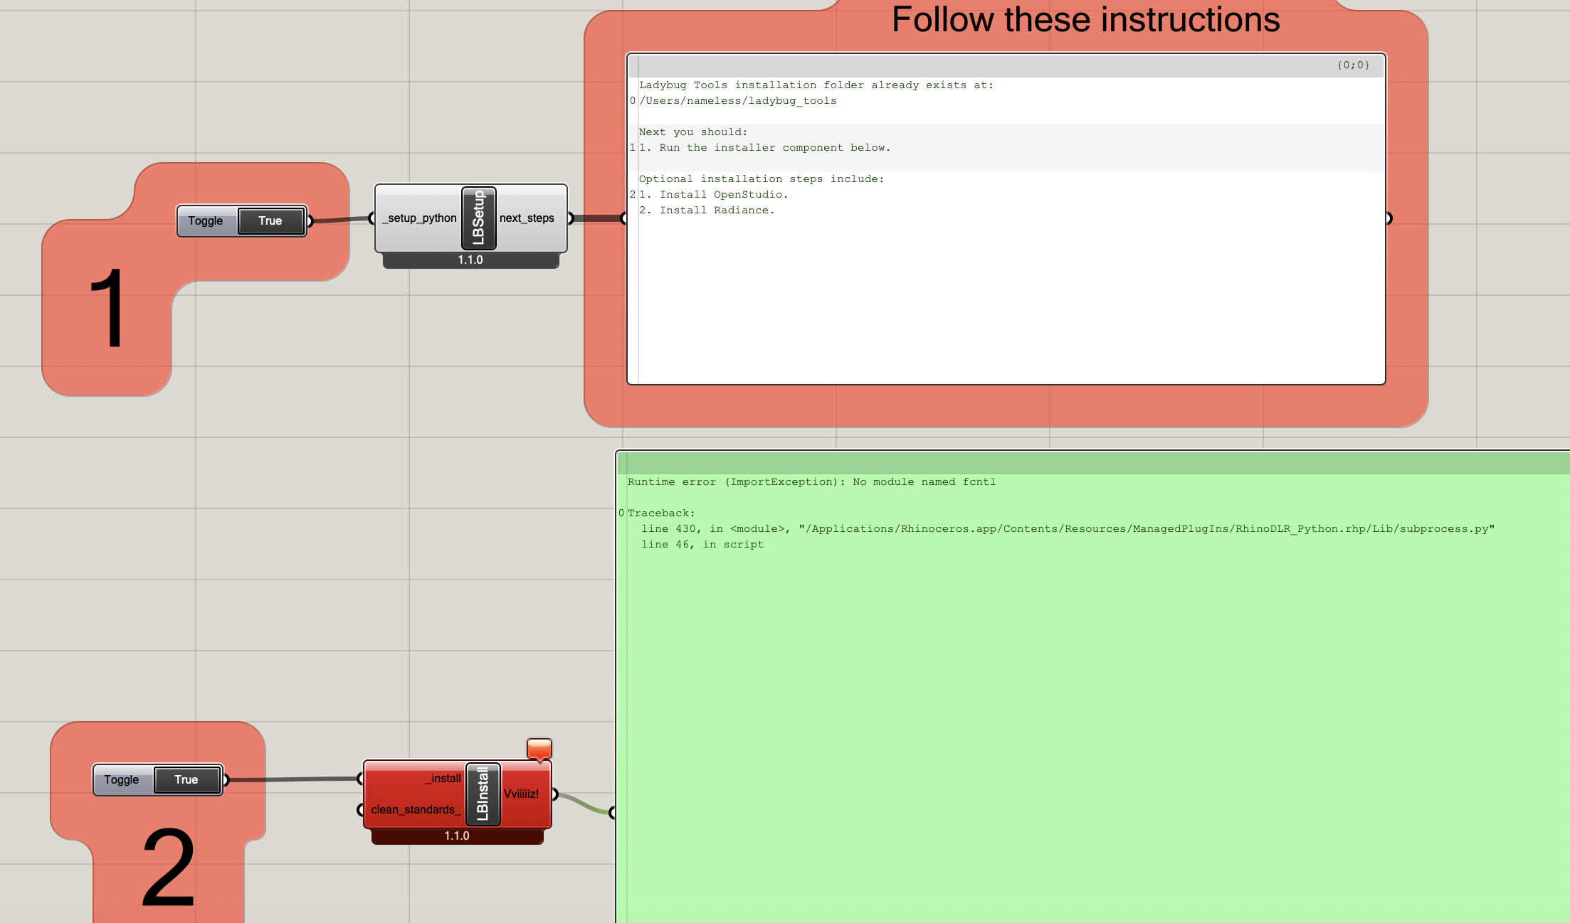Click the "Follow these instructions" group title
1570x923 pixels.
click(x=1085, y=20)
